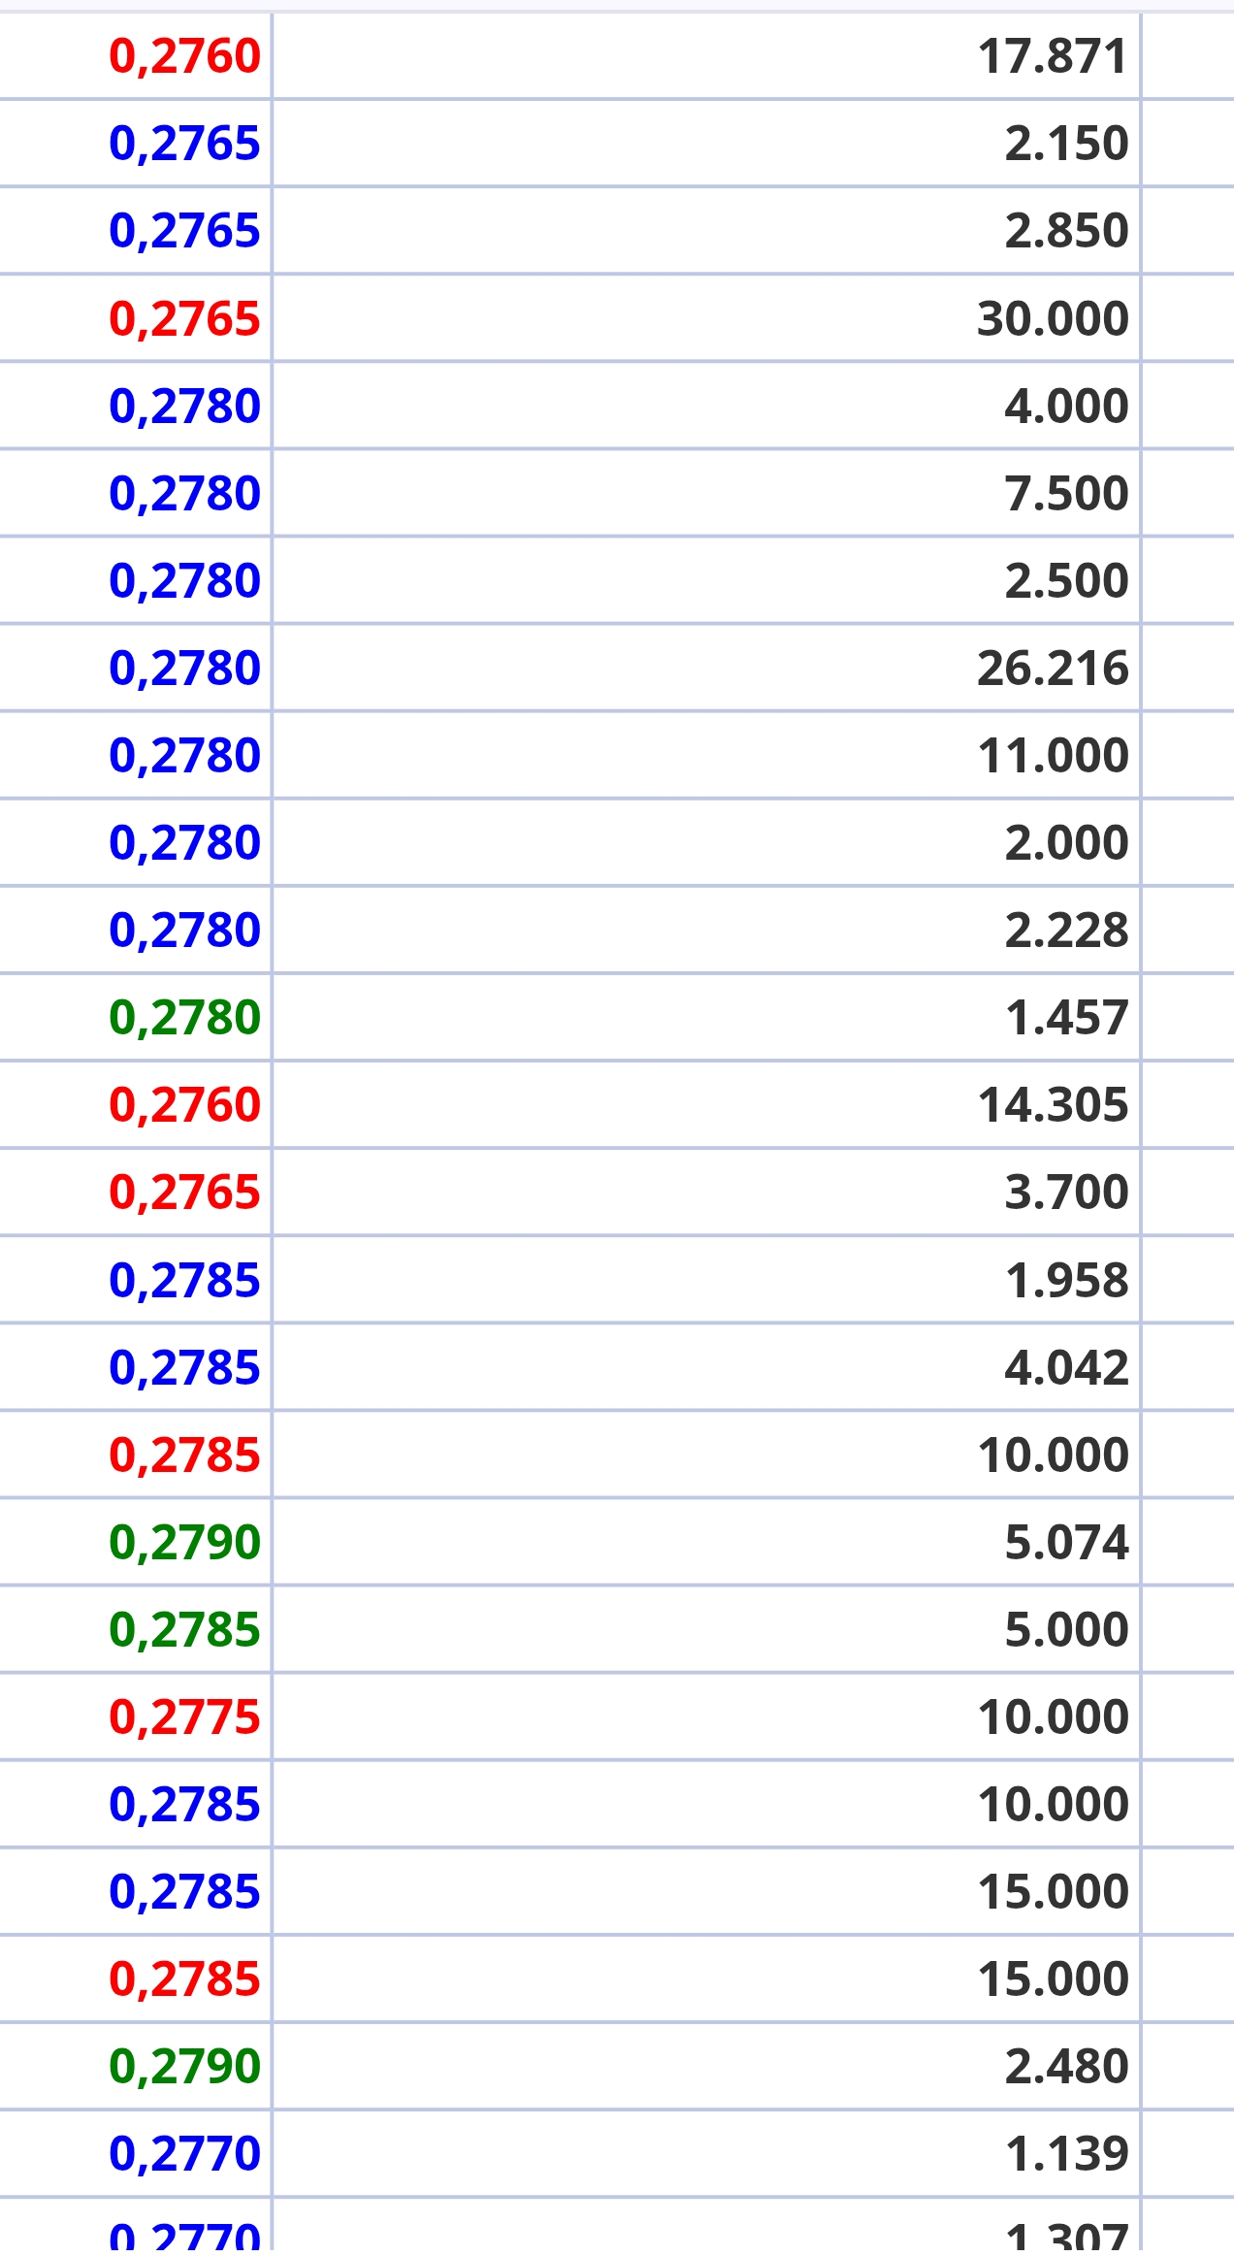Select the blue 0,2770 price with 1.139
The image size is (1234, 2256).
point(184,2153)
